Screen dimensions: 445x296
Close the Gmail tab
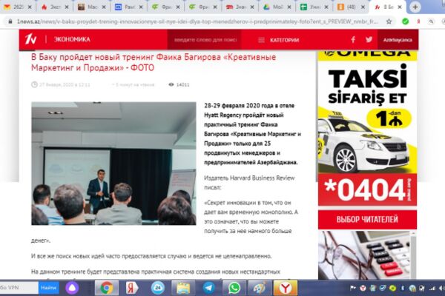point(30,7)
